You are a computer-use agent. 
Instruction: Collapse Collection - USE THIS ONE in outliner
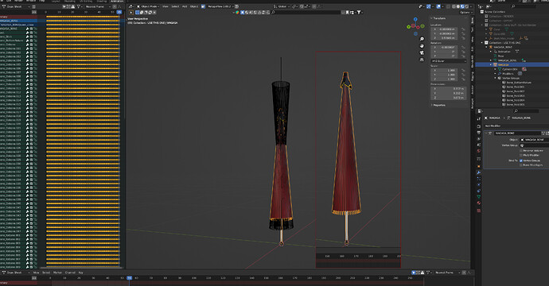coord(482,43)
